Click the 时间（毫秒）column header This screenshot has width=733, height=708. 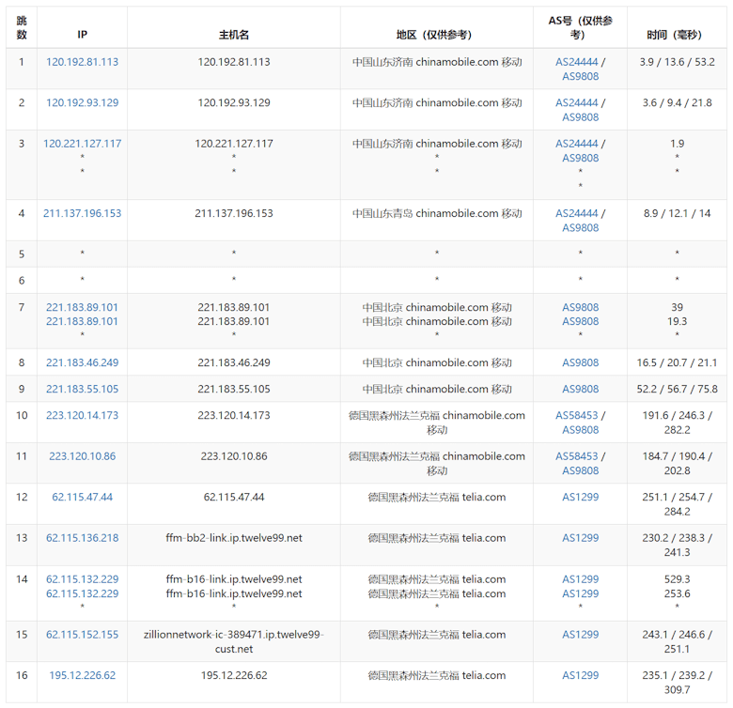click(x=675, y=35)
